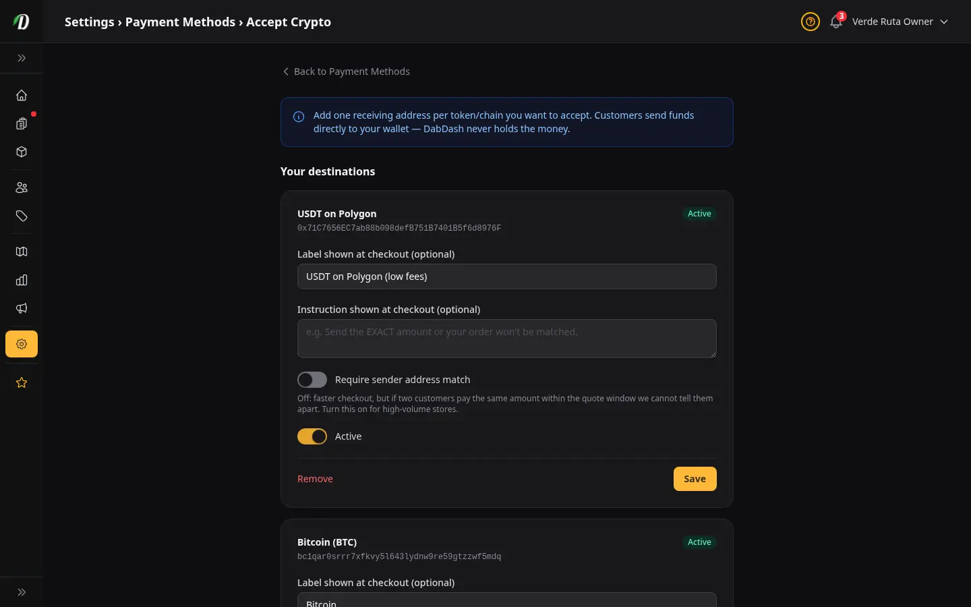Expand the sidebar with the bottom double-chevron
Viewport: 971px width, 607px height.
(22, 592)
